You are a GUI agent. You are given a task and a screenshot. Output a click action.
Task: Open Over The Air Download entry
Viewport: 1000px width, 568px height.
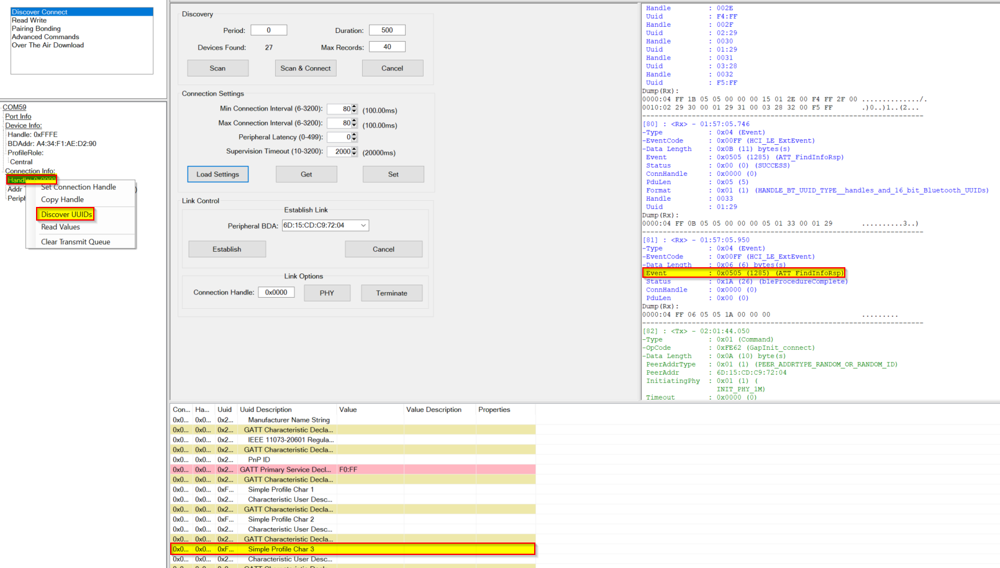48,45
